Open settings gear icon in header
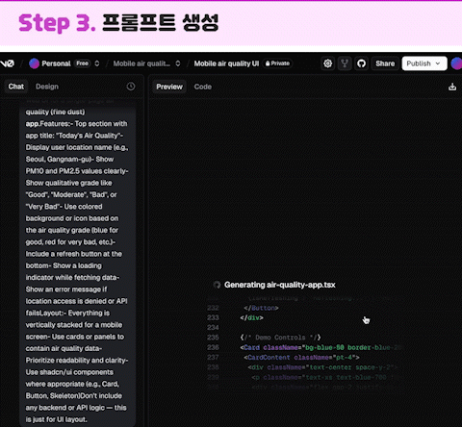 pos(327,63)
